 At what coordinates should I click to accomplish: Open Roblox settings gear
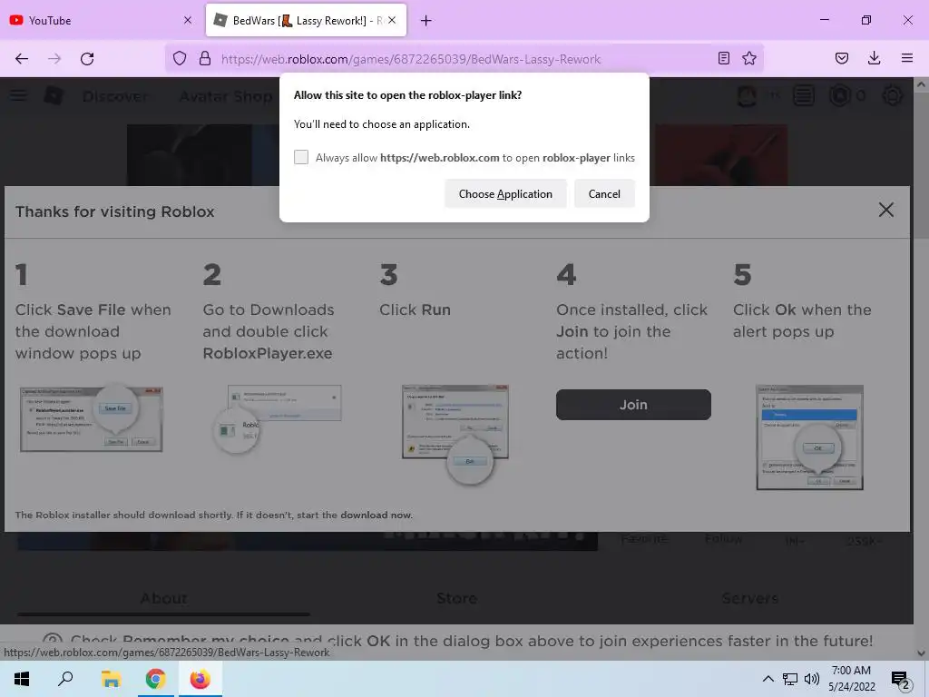click(893, 95)
